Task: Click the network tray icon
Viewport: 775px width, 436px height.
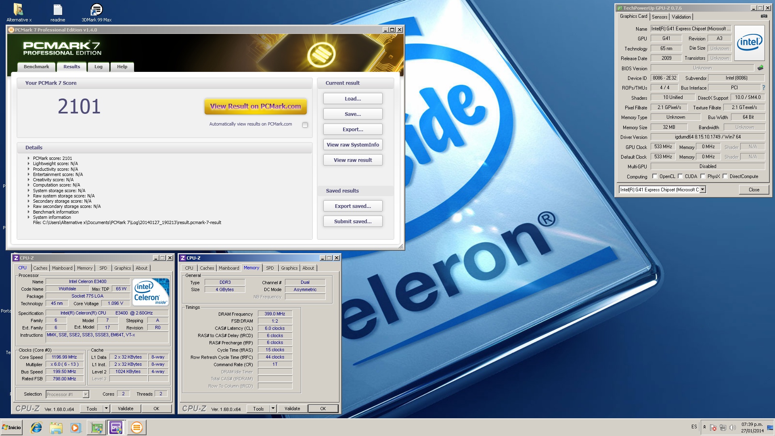Action: [x=723, y=428]
